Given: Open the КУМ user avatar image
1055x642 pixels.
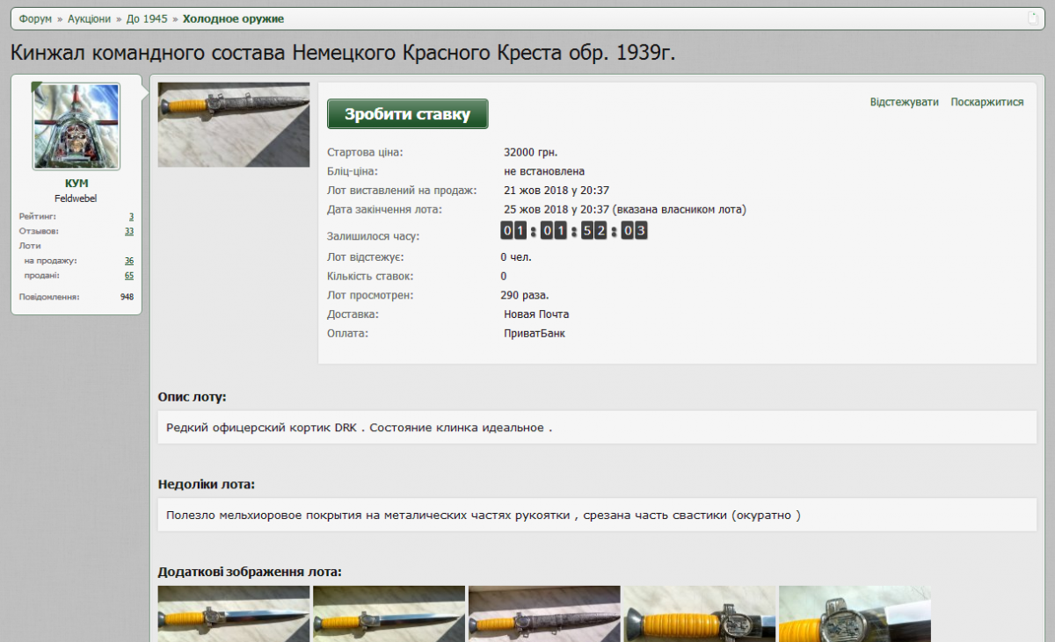Looking at the screenshot, I should [76, 126].
